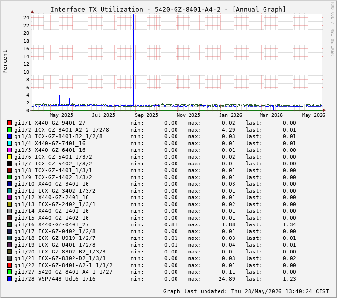Click the teal swatch for gi1/11 ICX-GZ-3402_1/3/2
The height and width of the screenshot is (298, 337).
[x=9, y=191]
